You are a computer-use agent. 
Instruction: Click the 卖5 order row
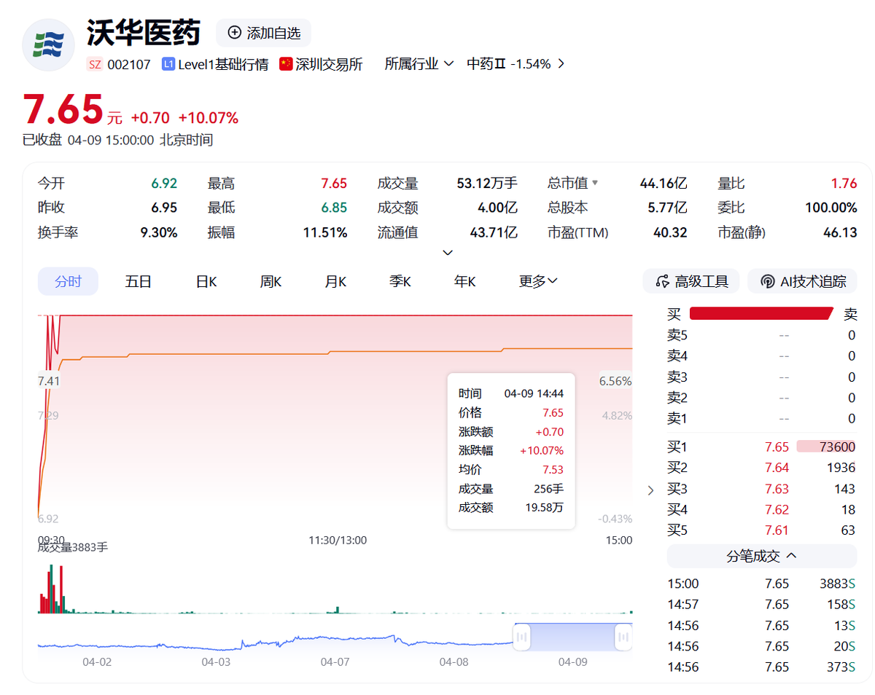(762, 335)
